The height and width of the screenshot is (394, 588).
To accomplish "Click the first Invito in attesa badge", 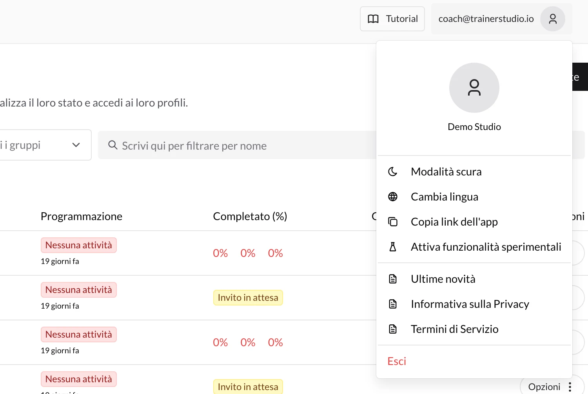I will 248,298.
